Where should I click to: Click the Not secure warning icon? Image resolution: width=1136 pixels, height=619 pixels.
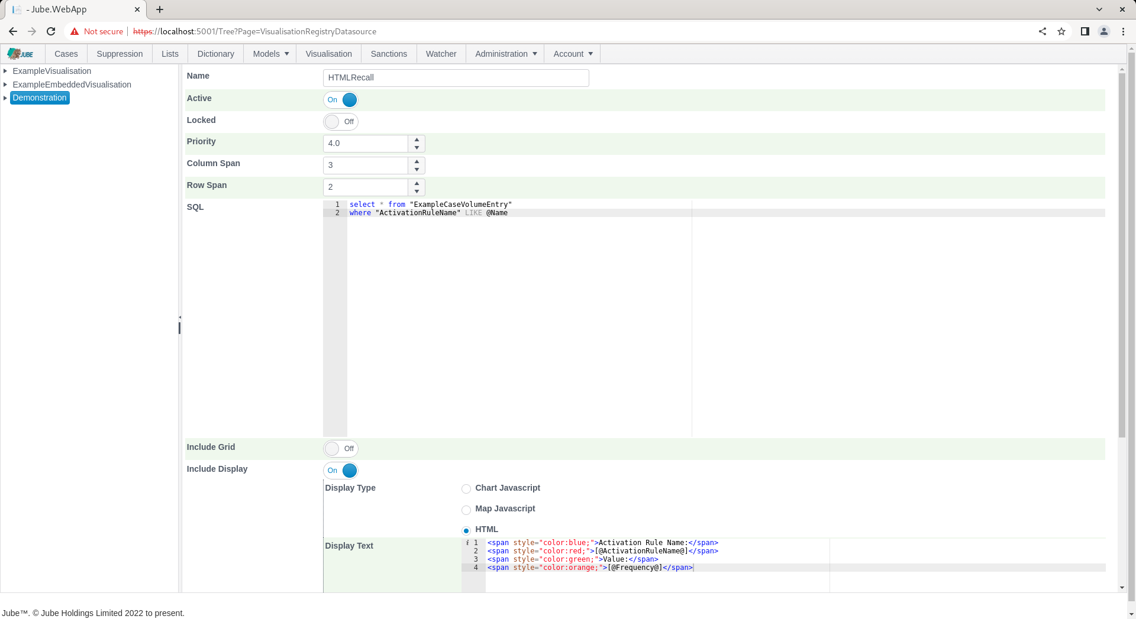point(75,31)
